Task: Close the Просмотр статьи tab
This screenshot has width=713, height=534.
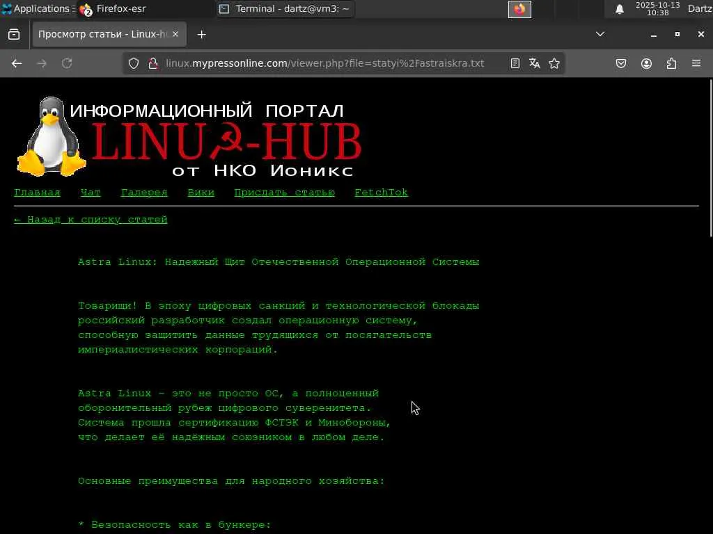Action: point(175,34)
